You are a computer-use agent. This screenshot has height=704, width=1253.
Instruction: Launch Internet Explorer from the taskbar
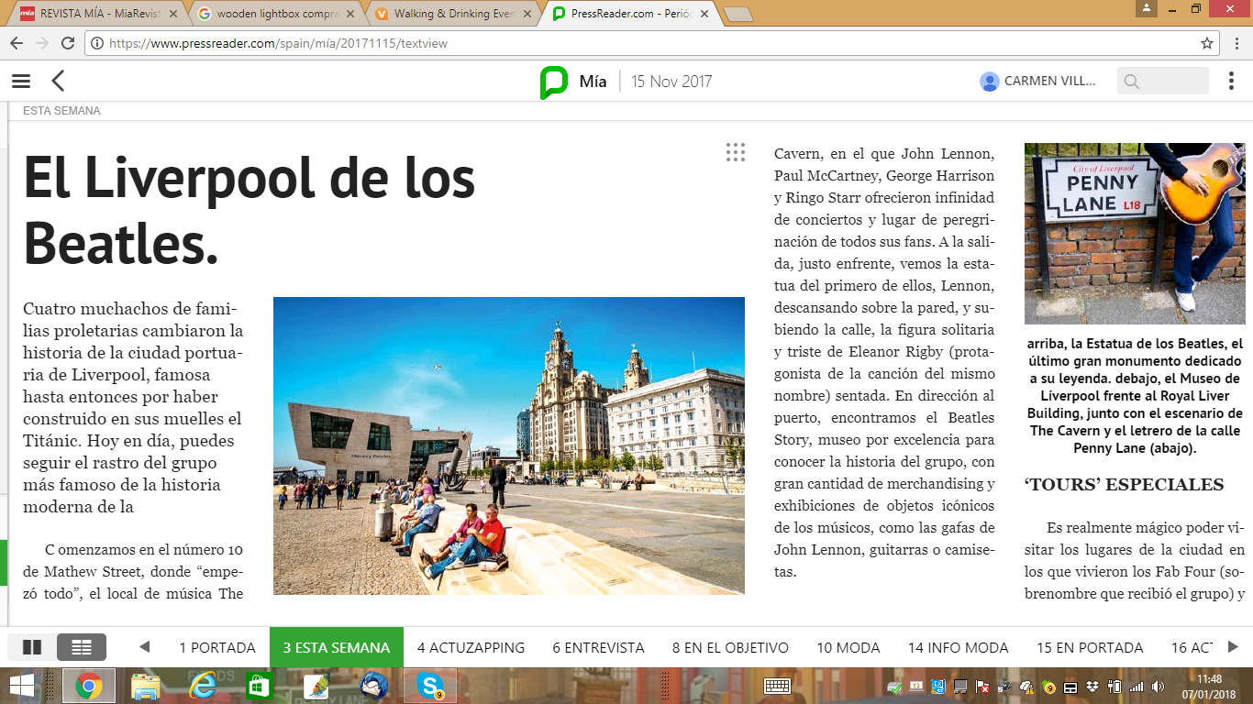coord(202,686)
